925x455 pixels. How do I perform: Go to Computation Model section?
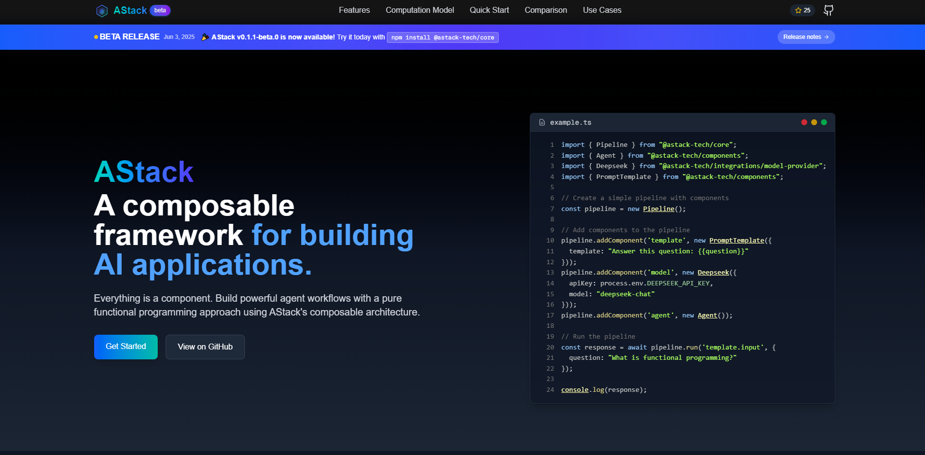[x=419, y=10]
